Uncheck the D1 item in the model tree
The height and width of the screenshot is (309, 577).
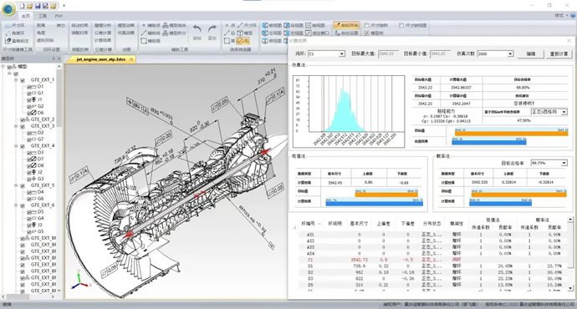tap(29, 87)
